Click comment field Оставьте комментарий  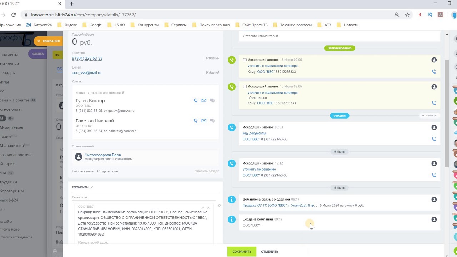click(339, 36)
